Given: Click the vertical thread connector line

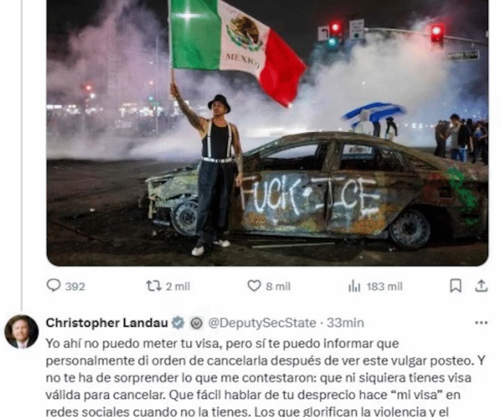Looking at the screenshot, I should pyautogui.click(x=22, y=155).
